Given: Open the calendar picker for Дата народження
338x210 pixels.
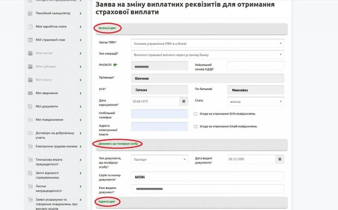Looking at the screenshot, I should (x=184, y=102).
